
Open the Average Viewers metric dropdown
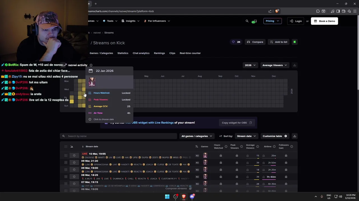coord(275,65)
